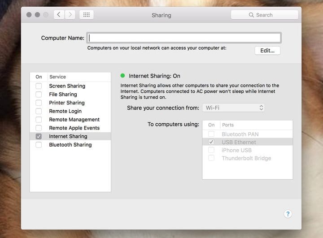Click the search magnifier icon
The width and height of the screenshot is (323, 238).
[251, 15]
